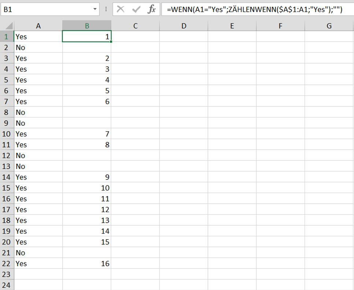
Task: Click the fill handle of cell B1
Action: pyautogui.click(x=111, y=42)
